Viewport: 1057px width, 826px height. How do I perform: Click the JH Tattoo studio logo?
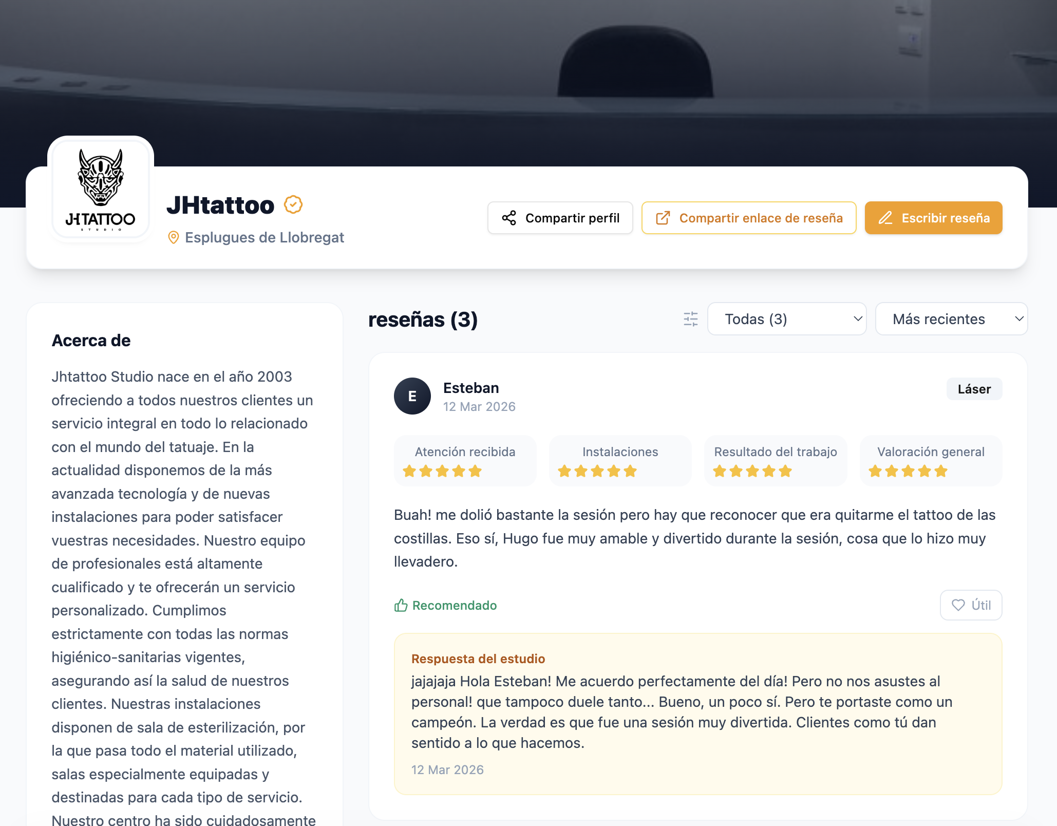101,190
